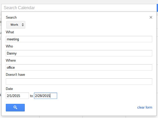Click the clear form link
Viewport: 158px width, 118px height.
click(x=145, y=108)
